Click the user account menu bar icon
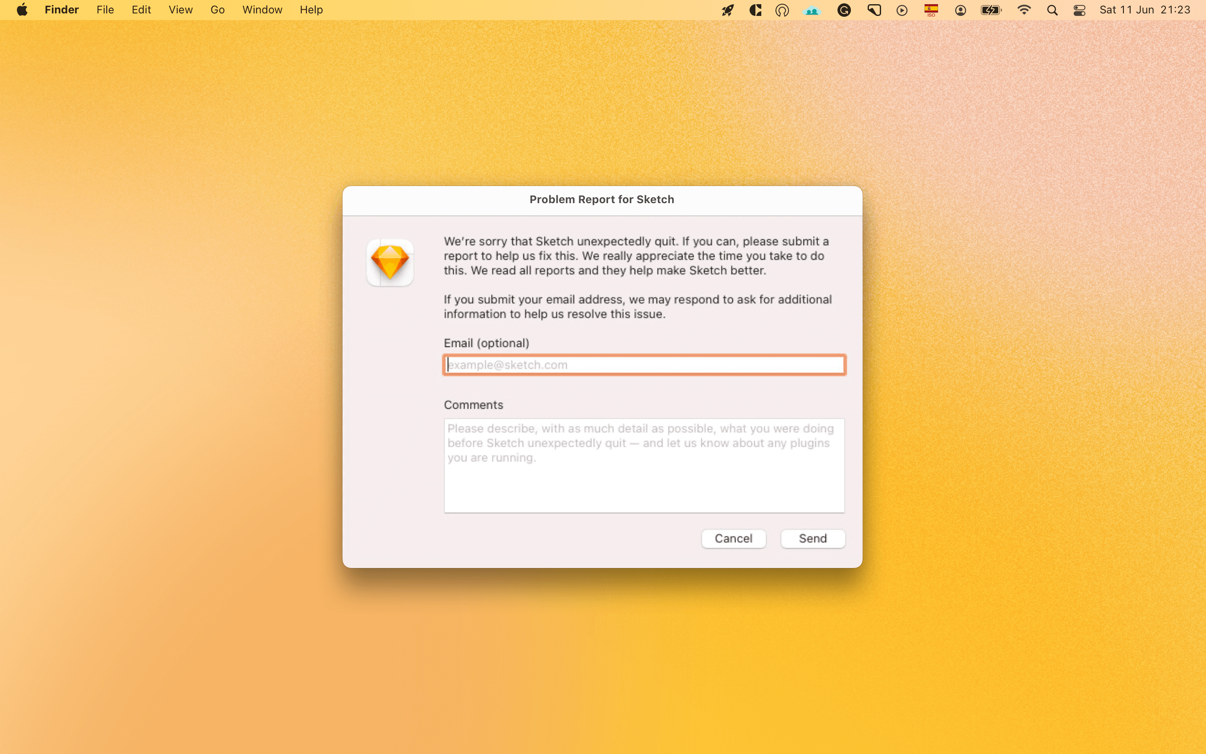The width and height of the screenshot is (1206, 754). pyautogui.click(x=960, y=10)
